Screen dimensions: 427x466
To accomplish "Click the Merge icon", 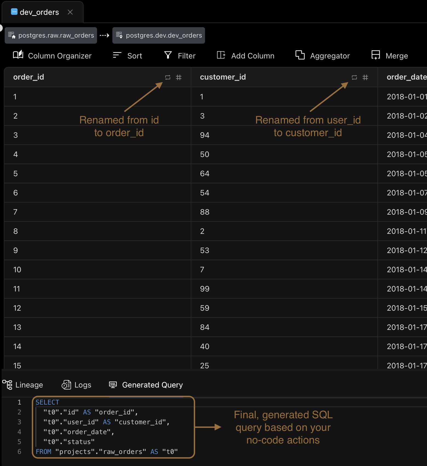I will [x=376, y=55].
